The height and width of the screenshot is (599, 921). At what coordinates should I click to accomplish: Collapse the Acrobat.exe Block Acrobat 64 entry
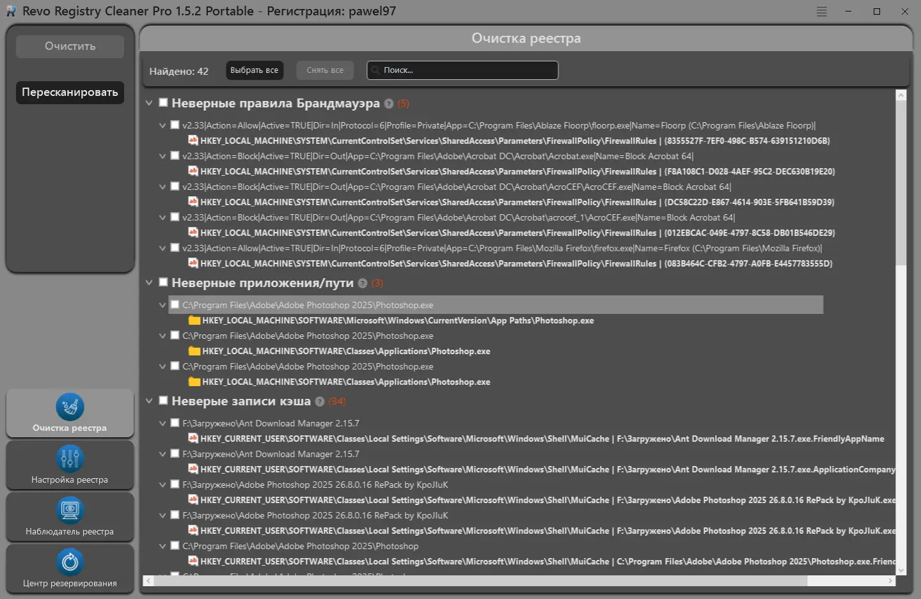[x=162, y=156]
